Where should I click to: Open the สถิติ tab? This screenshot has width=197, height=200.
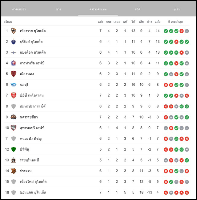(x=137, y=9)
